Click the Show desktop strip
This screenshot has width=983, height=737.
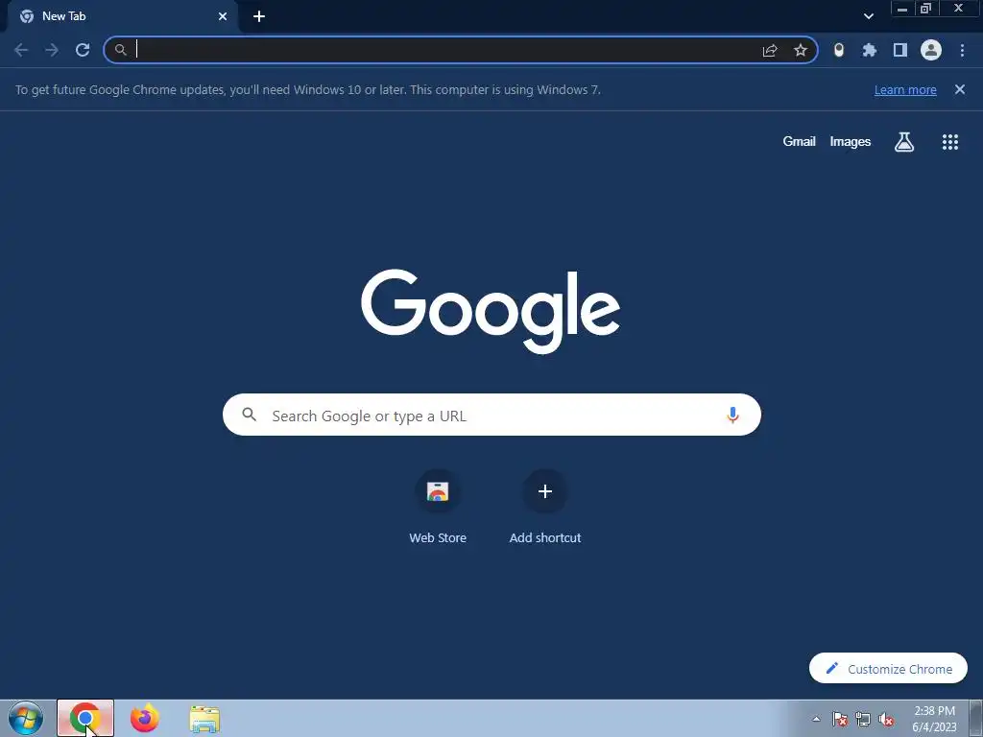pos(976,719)
